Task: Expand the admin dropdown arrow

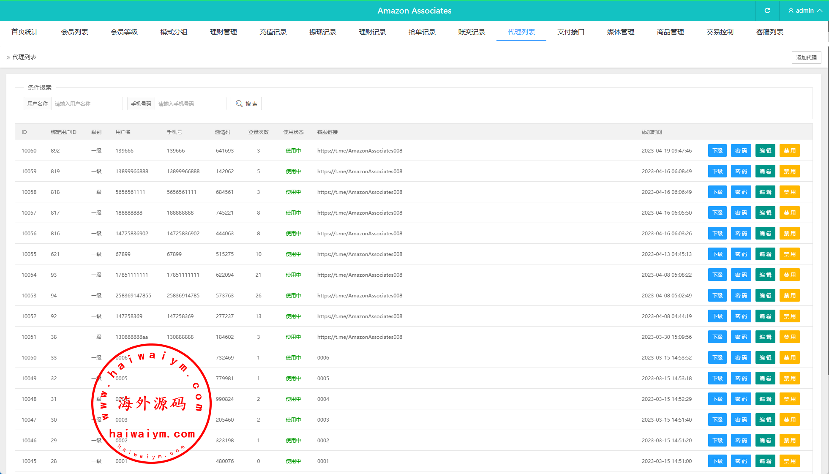Action: pyautogui.click(x=820, y=11)
